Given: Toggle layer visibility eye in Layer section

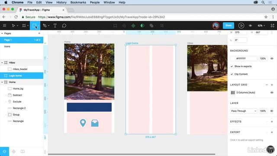Looking at the screenshot, I should click(x=272, y=111).
